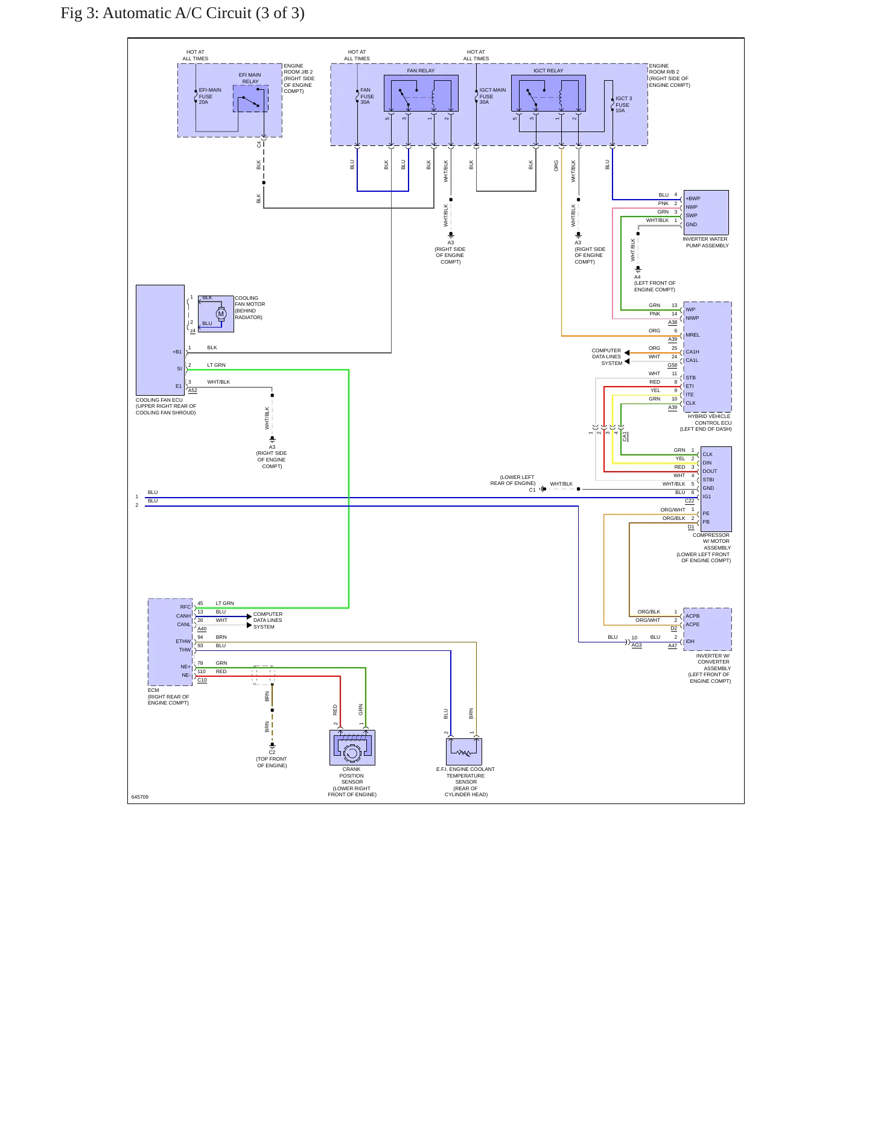Click the dashed shield oval on NE+ wires
872x1128 pixels.
(264, 675)
